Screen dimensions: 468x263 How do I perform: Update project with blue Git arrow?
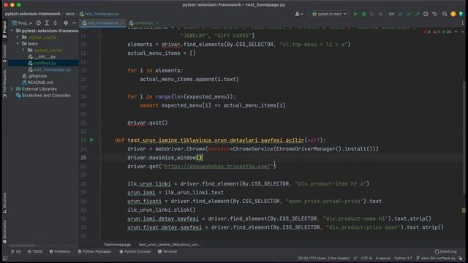[401, 14]
